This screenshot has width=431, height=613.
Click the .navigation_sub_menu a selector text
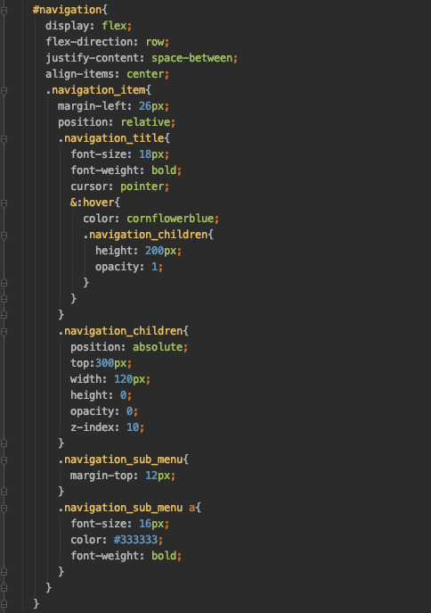click(x=126, y=508)
